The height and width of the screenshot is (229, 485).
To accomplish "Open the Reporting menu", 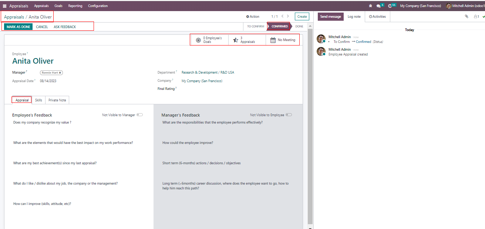I will (x=75, y=6).
